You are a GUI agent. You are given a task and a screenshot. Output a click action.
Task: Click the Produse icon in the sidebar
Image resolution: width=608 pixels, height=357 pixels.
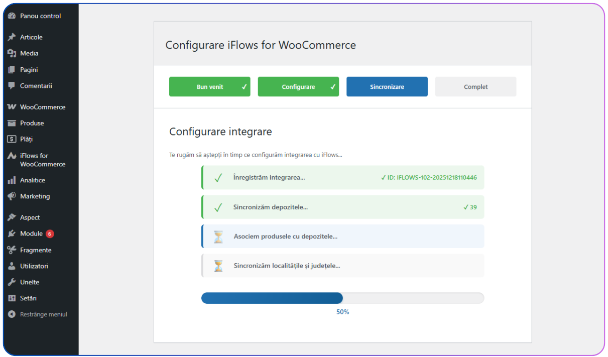coord(11,123)
